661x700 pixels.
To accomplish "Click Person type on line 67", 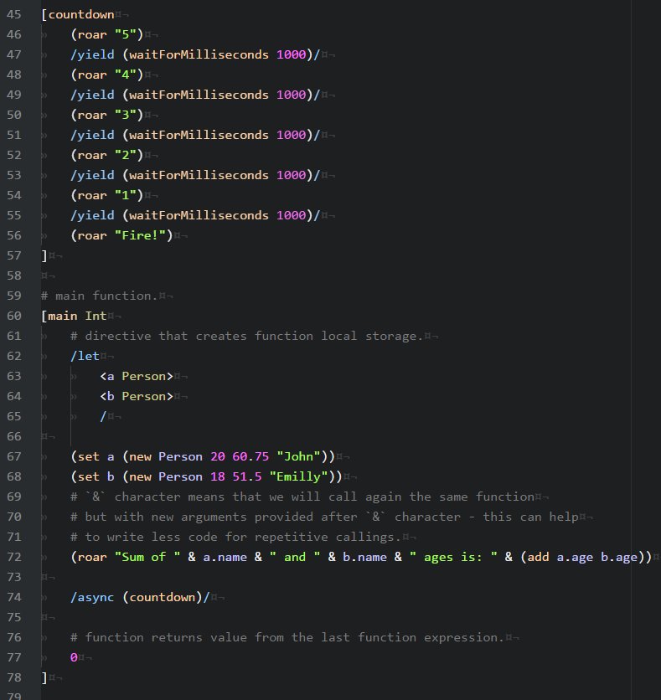I will pos(180,456).
